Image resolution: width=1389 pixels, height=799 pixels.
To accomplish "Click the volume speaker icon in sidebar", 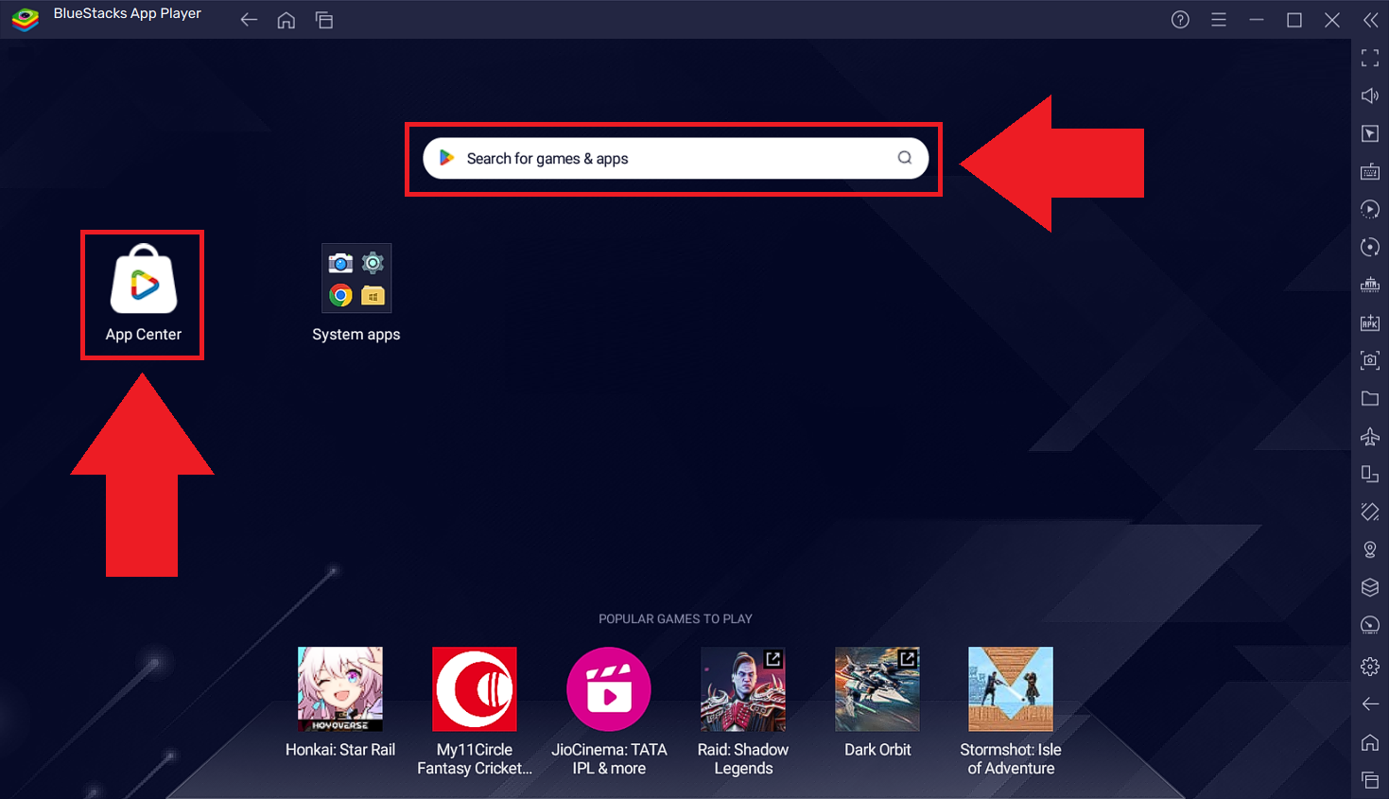I will pos(1369,96).
